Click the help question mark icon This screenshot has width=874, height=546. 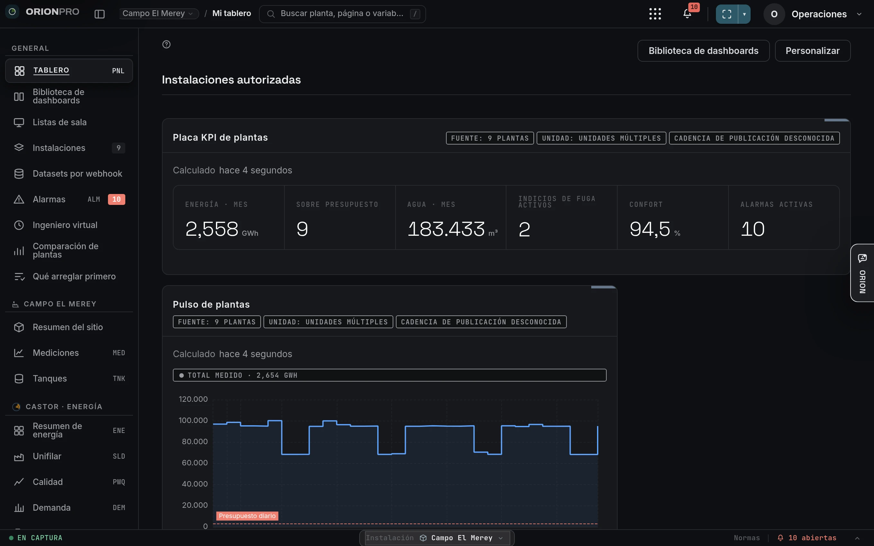pos(166,44)
